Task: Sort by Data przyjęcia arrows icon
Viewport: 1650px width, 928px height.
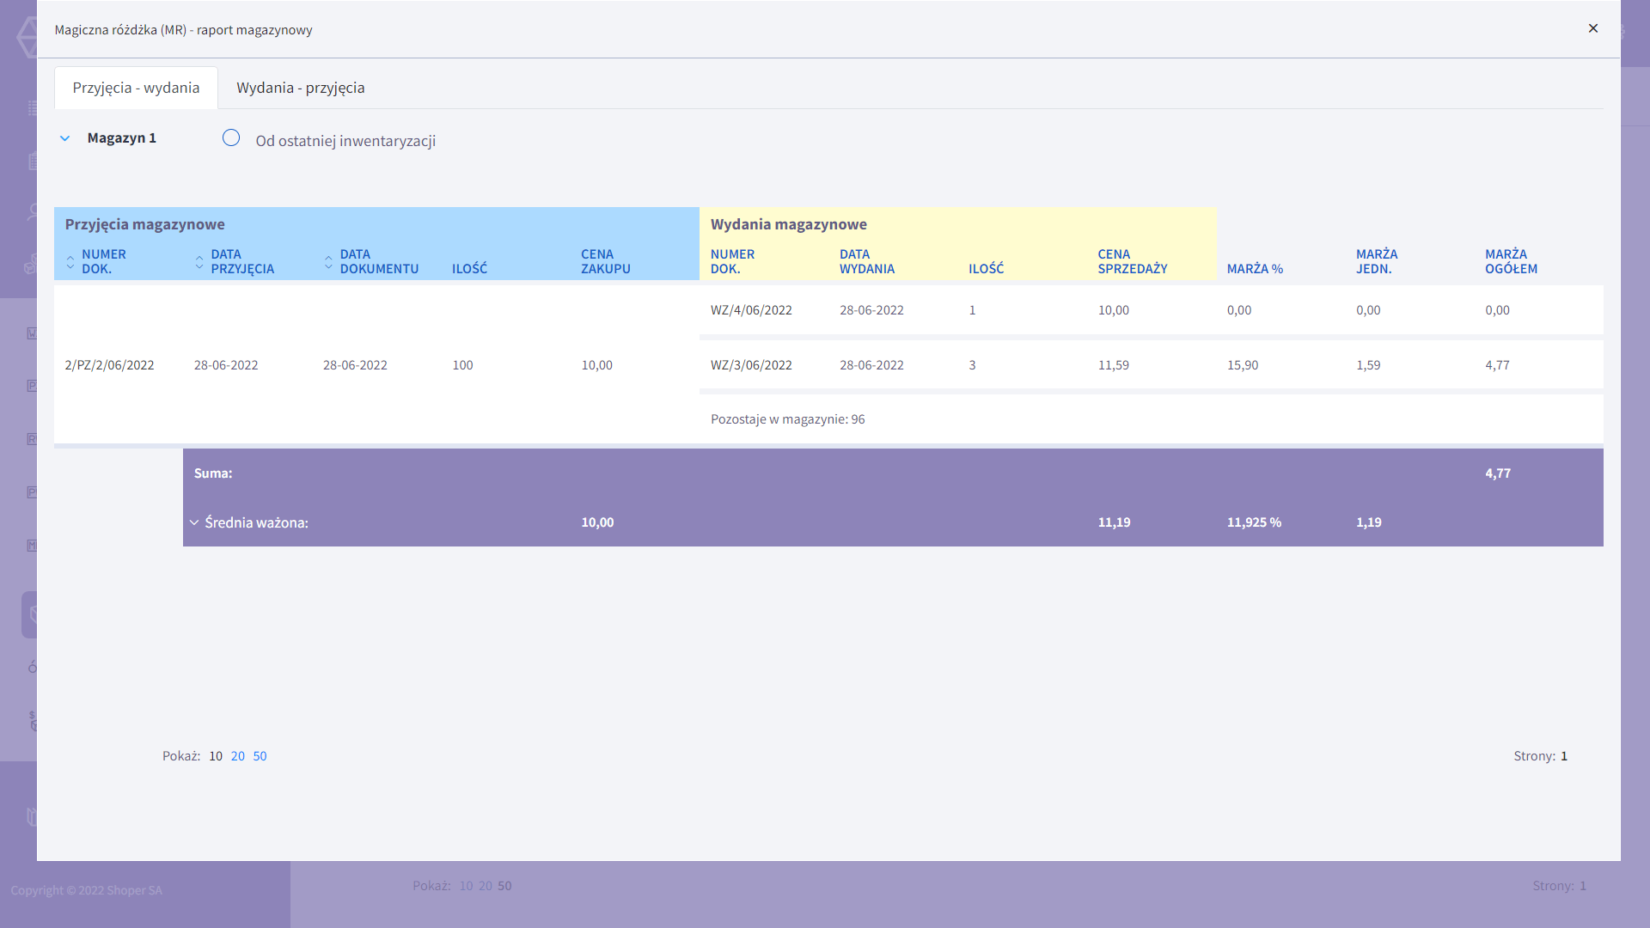Action: [199, 261]
